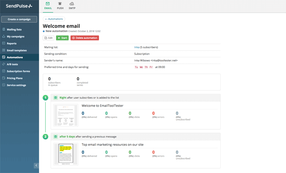Click the Email templates sidebar icon
This screenshot has width=286, height=173.
tap(4, 50)
